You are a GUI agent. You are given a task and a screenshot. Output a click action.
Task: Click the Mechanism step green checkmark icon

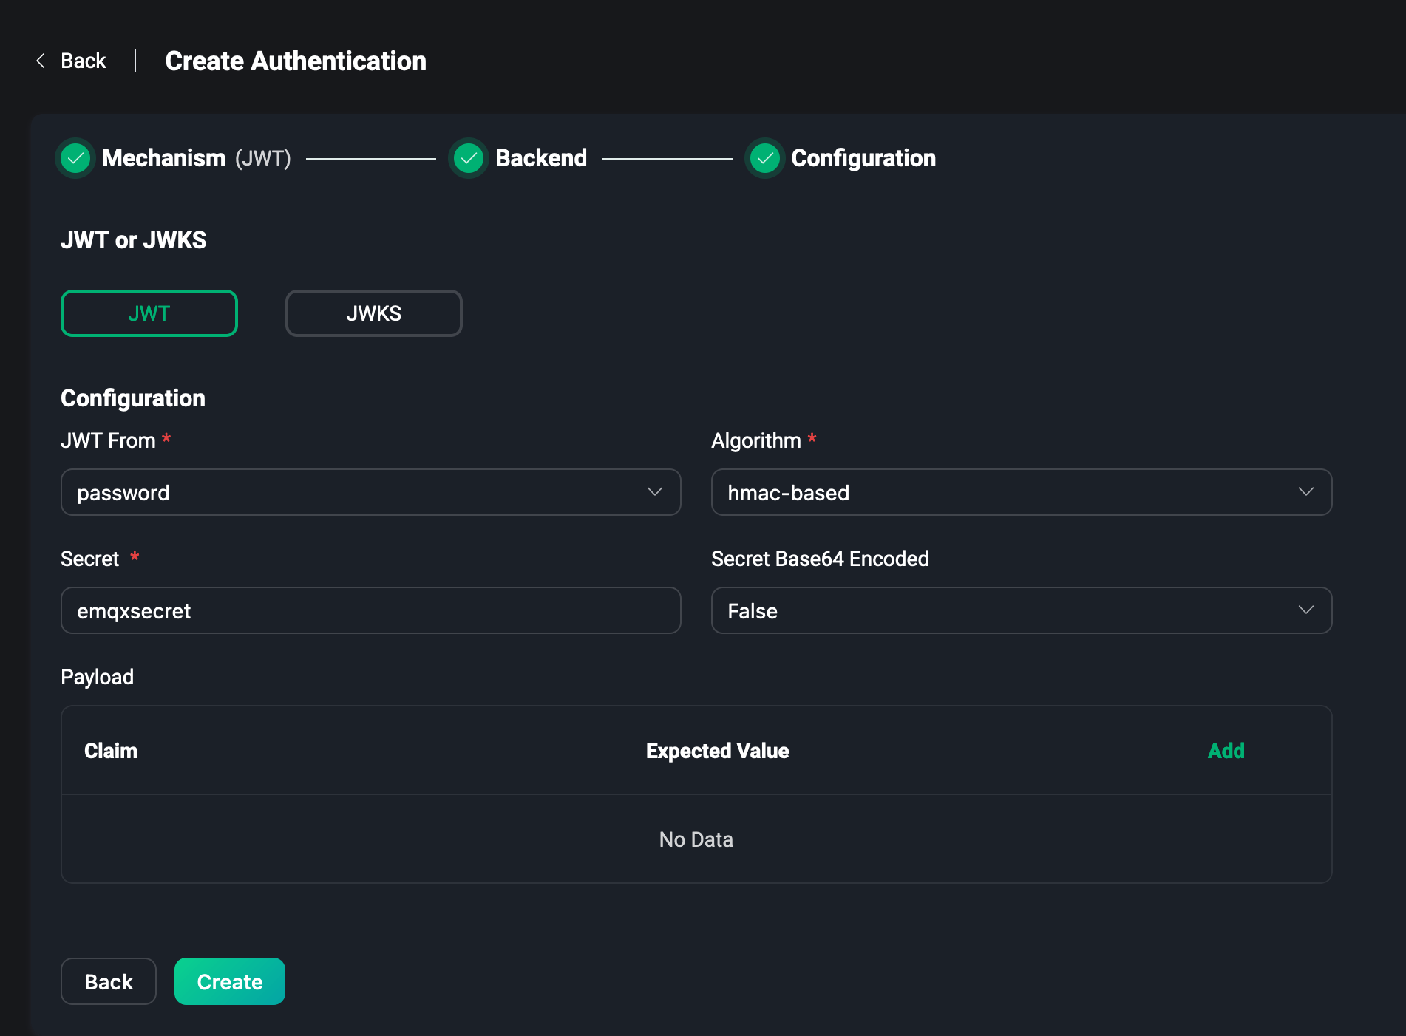tap(75, 158)
